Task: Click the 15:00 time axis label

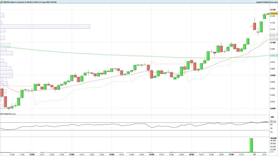Action: click(x=151, y=155)
